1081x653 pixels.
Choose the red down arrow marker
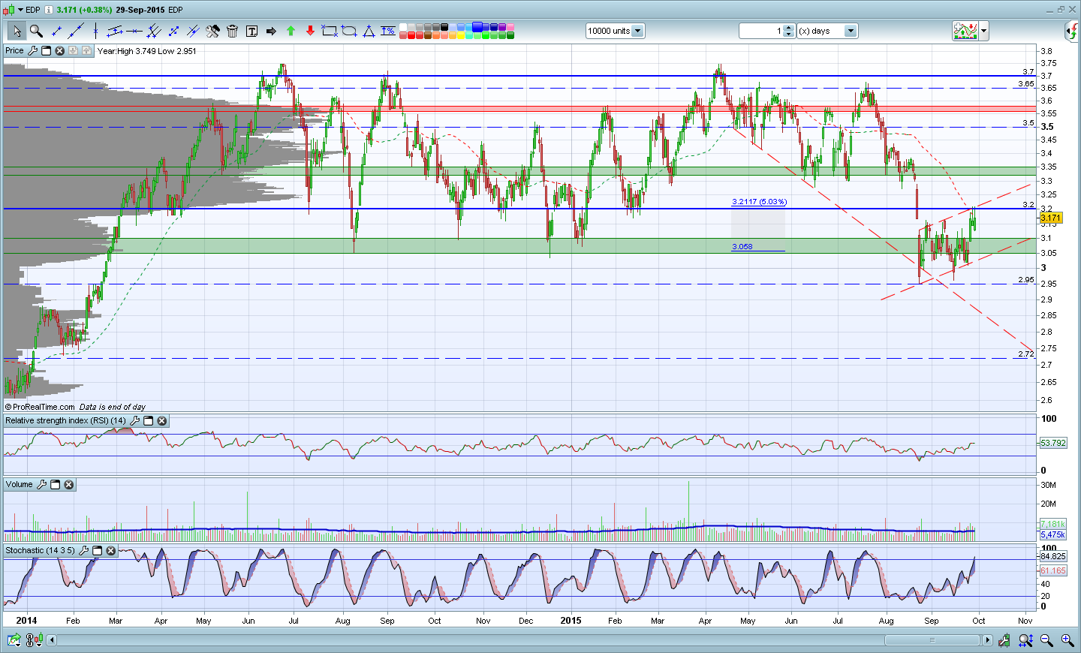click(310, 31)
